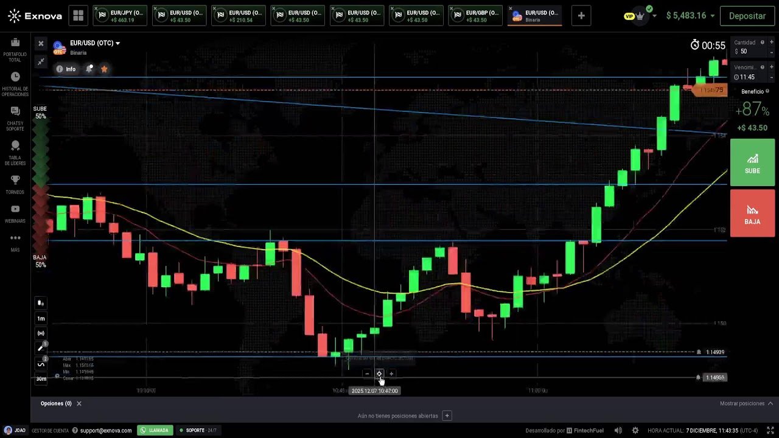Open the chart type selector
This screenshot has width=779, height=438.
coord(41,303)
